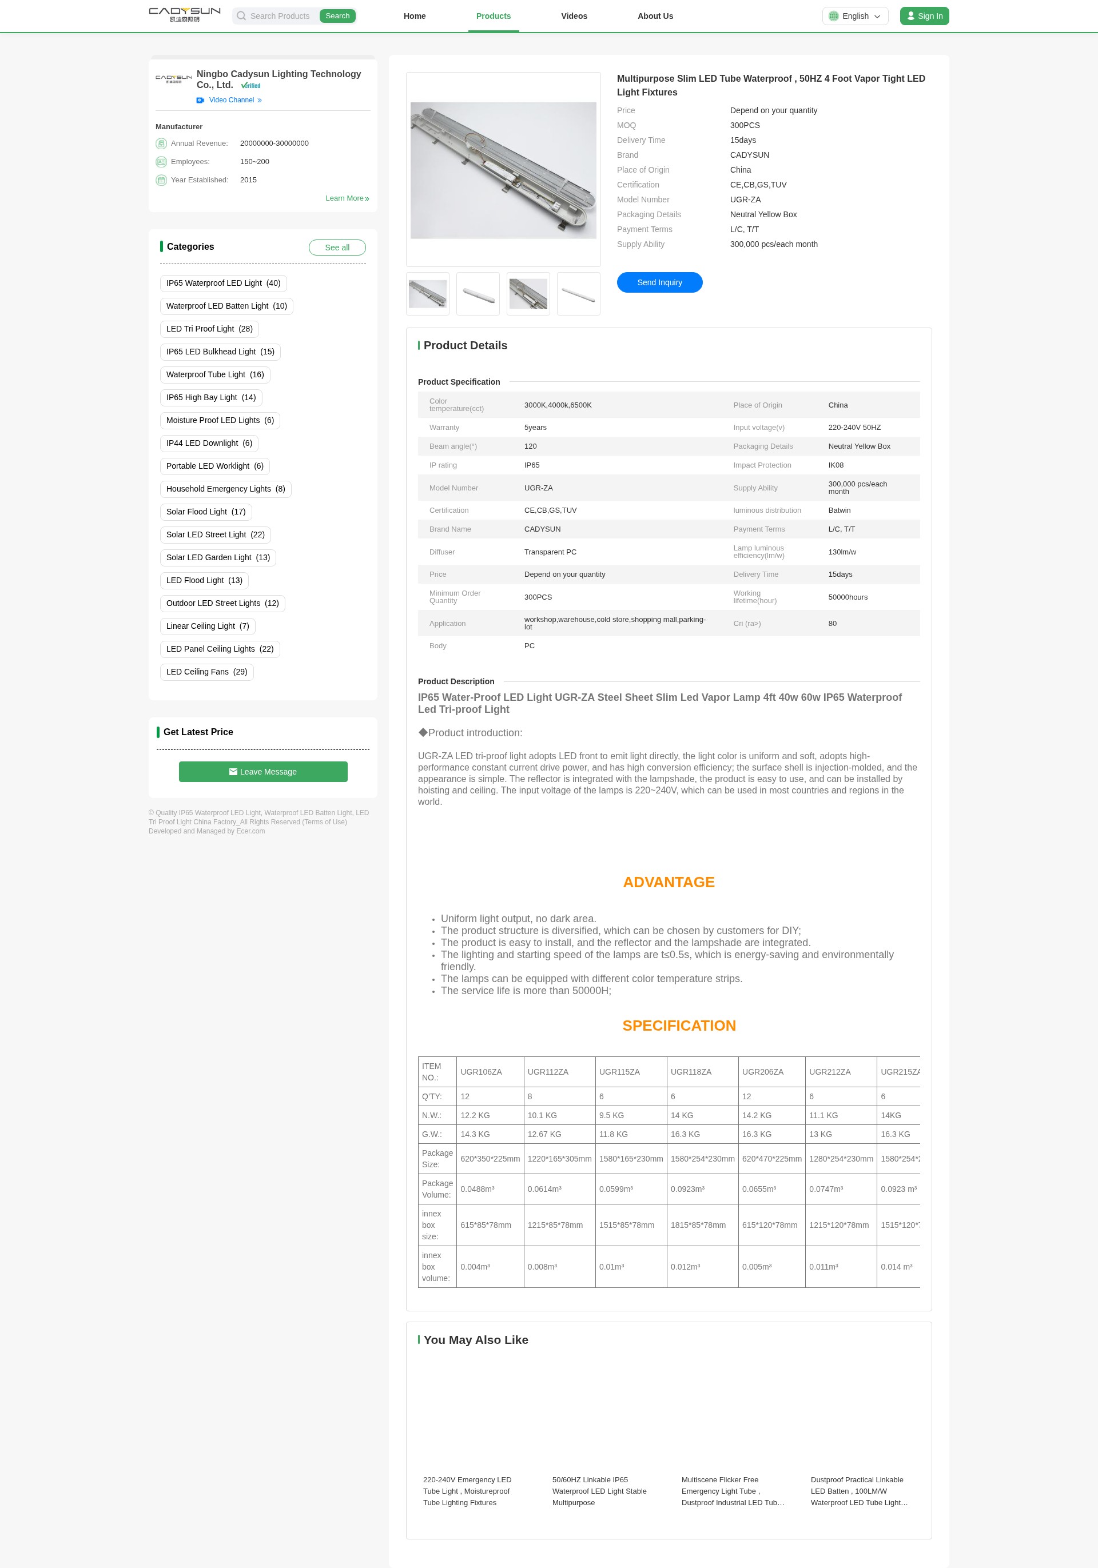Click the Video Channel camera icon
The height and width of the screenshot is (1568, 1098).
pyautogui.click(x=200, y=101)
